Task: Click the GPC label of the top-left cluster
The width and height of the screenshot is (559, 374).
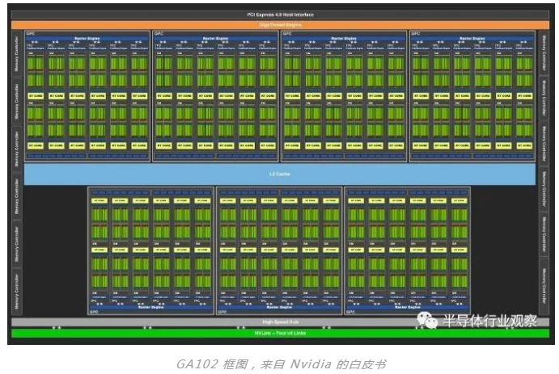Action: pos(30,34)
